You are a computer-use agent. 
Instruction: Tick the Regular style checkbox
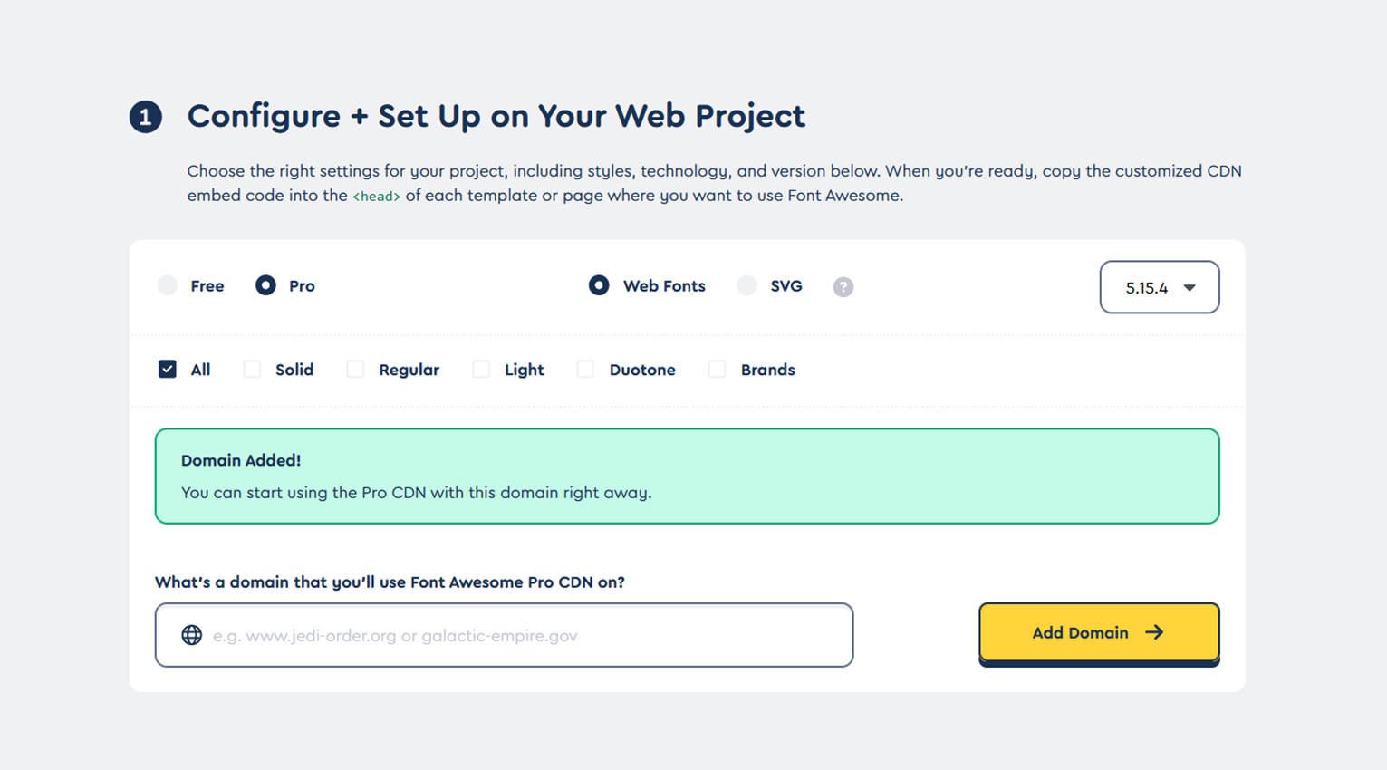pyautogui.click(x=355, y=369)
